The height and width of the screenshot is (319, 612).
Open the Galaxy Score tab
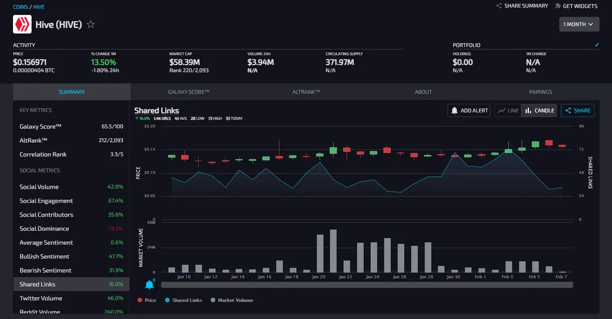[189, 92]
